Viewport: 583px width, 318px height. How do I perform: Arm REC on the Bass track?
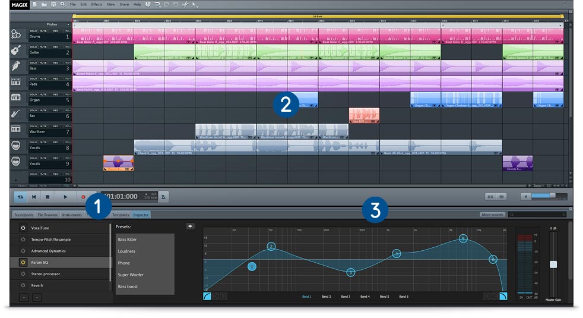tap(55, 63)
